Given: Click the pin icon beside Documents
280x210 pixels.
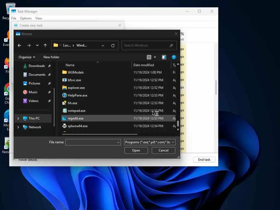Looking at the screenshot, I should click(49, 75).
